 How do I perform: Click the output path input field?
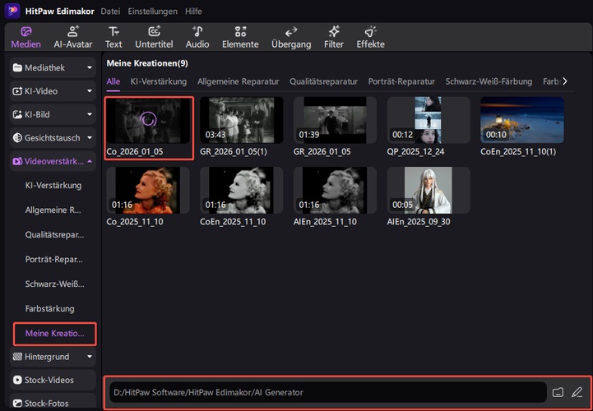click(328, 392)
